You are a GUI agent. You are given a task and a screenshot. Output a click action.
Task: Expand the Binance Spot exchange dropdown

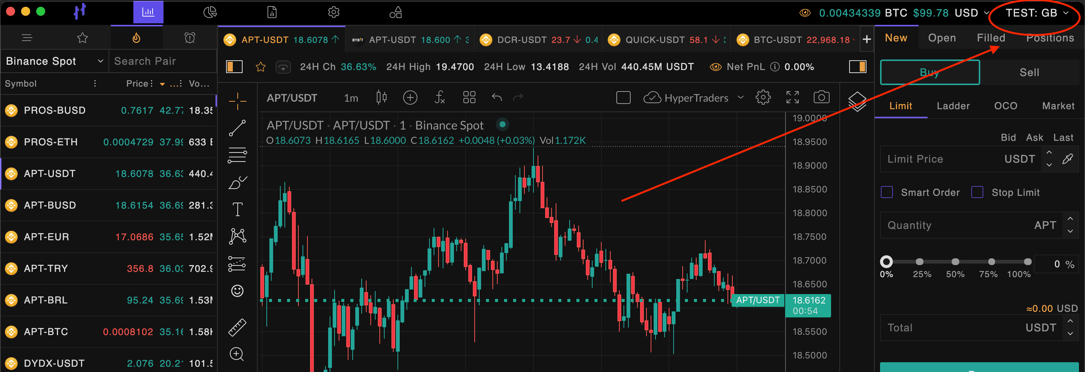coord(55,61)
